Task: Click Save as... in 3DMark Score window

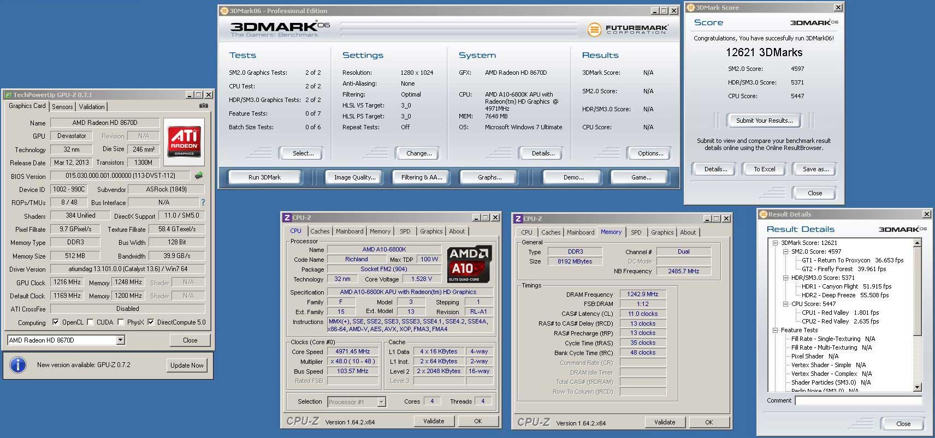Action: click(815, 169)
